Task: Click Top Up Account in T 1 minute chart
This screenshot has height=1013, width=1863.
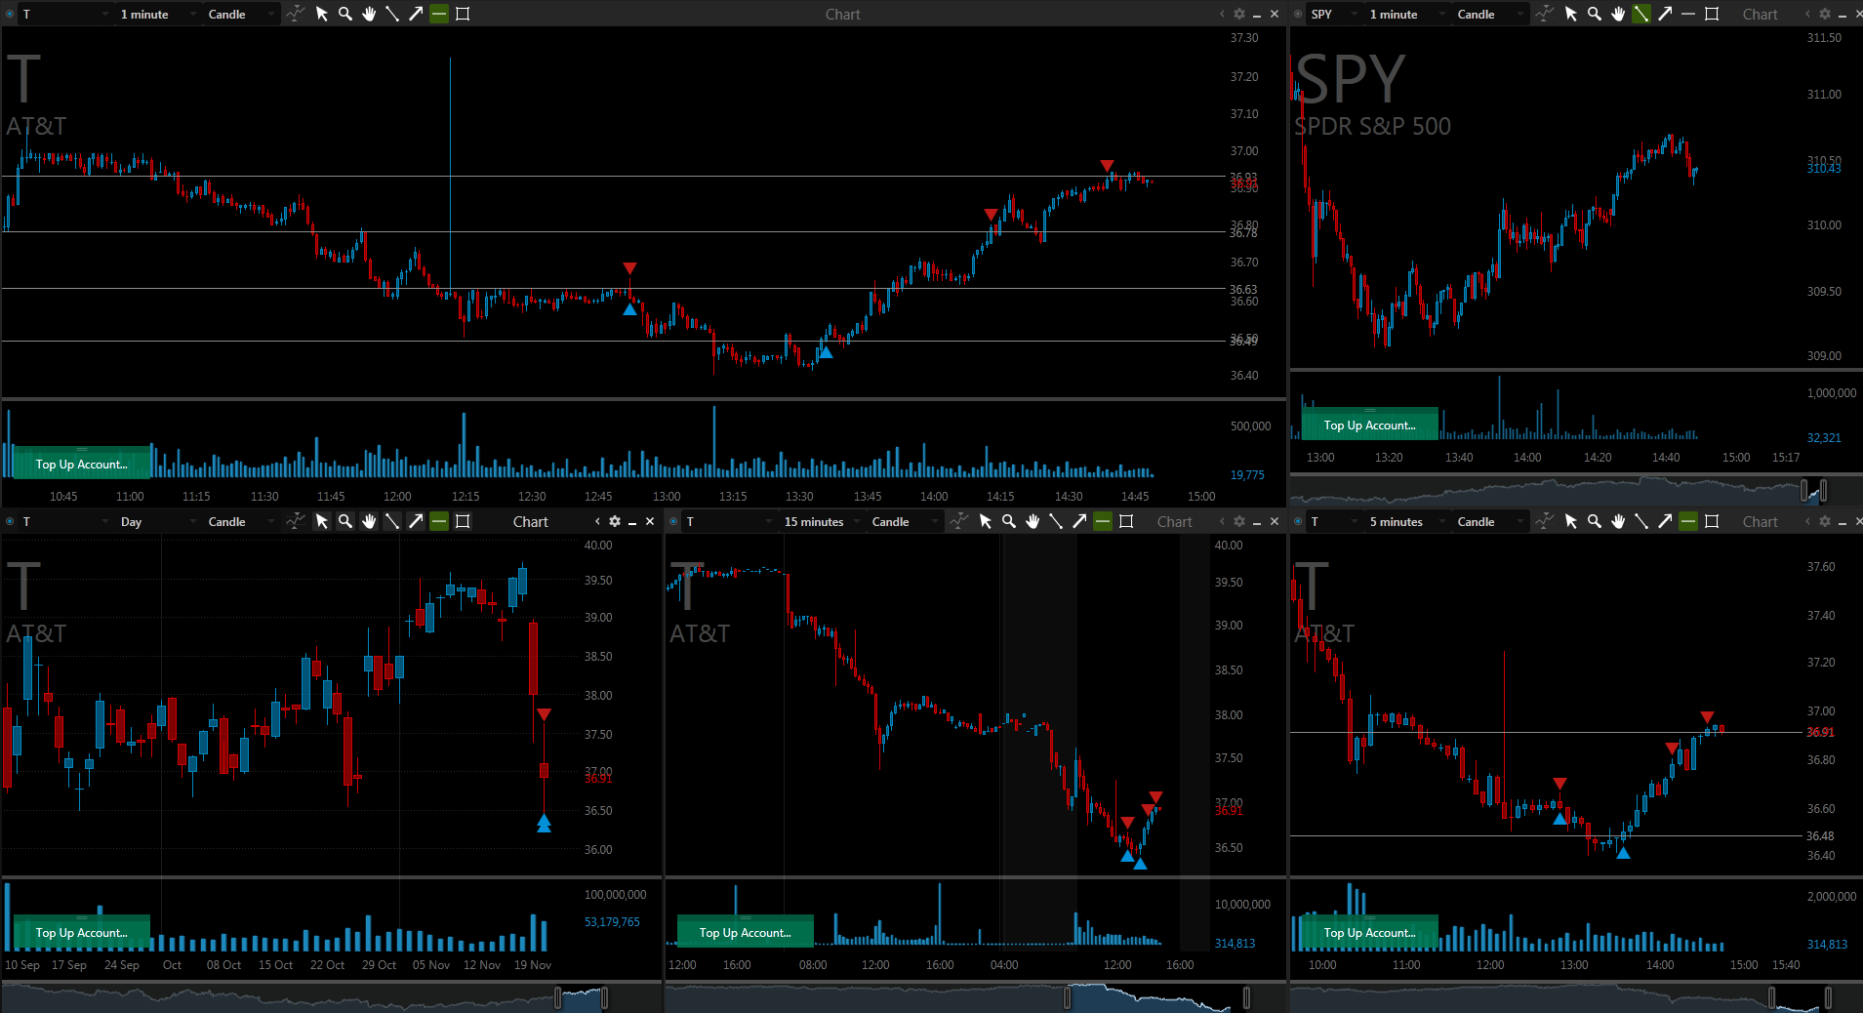Action: [x=82, y=464]
